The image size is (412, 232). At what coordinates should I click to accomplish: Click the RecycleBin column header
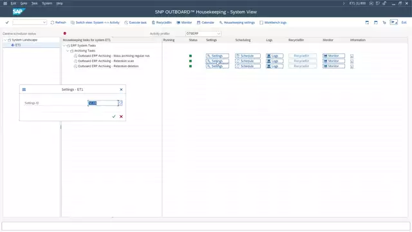point(296,40)
